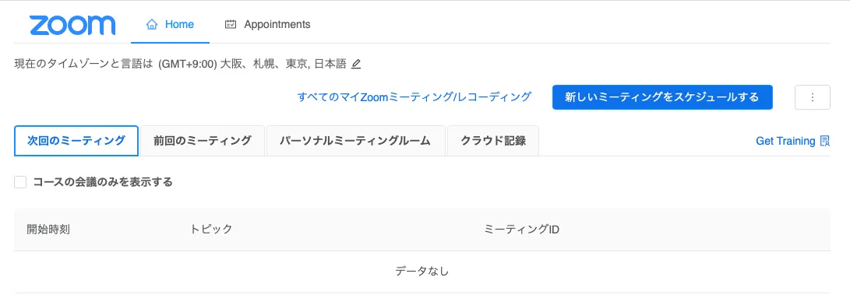Screen dimensions: 850x305
Task: Click 新しいミーティングをスケジュールする button
Action: pyautogui.click(x=662, y=97)
